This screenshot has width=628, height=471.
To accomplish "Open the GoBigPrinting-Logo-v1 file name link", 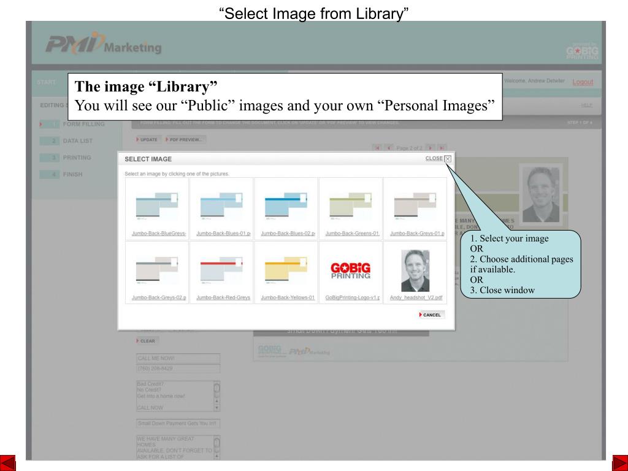I will pos(353,297).
